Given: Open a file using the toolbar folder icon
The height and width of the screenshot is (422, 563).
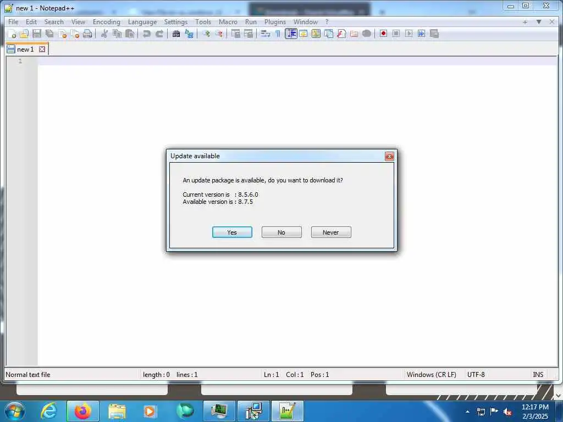Looking at the screenshot, I should (24, 34).
